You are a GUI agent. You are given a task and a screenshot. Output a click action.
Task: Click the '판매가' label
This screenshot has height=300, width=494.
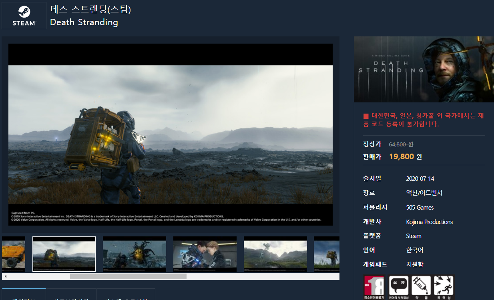click(x=372, y=156)
